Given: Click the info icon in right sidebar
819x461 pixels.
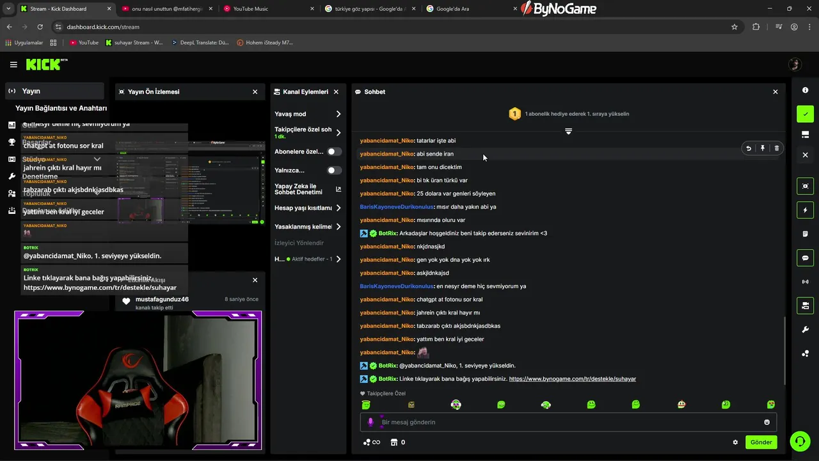Looking at the screenshot, I should [x=806, y=90].
